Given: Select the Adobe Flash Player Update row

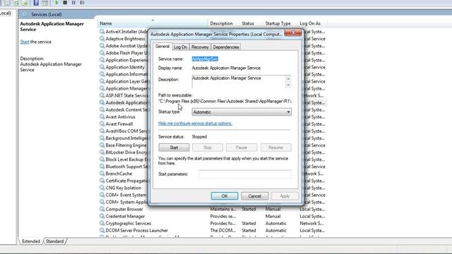Looking at the screenshot, I should coord(124,53).
